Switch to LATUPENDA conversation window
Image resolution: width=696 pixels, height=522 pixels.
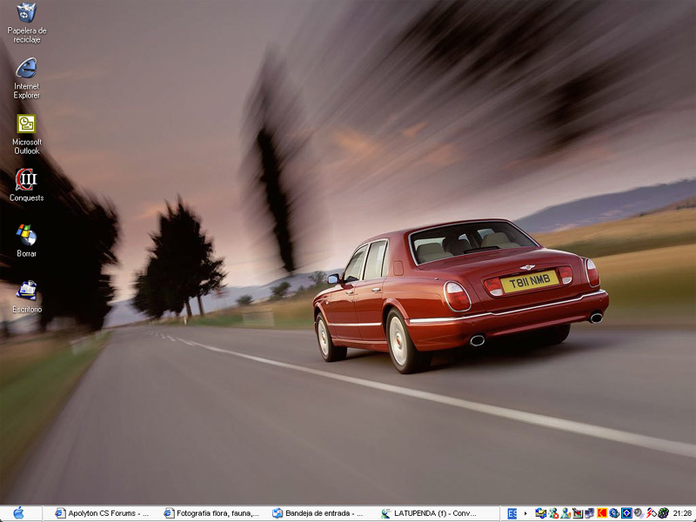pos(429,513)
